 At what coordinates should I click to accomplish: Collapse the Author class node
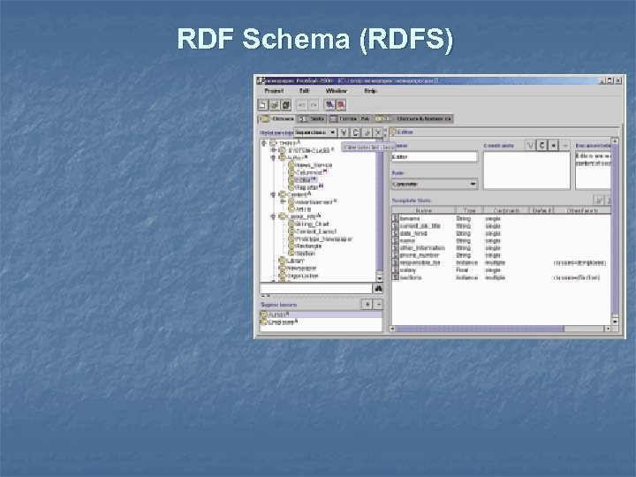(274, 157)
